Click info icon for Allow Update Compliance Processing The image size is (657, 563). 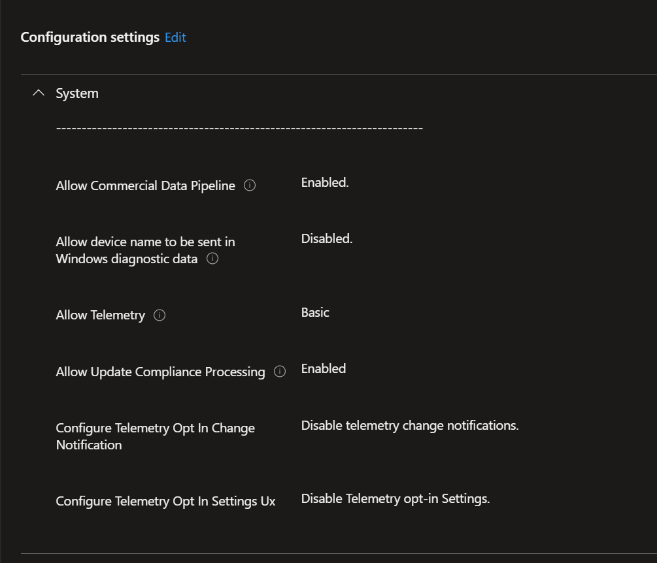click(x=280, y=372)
